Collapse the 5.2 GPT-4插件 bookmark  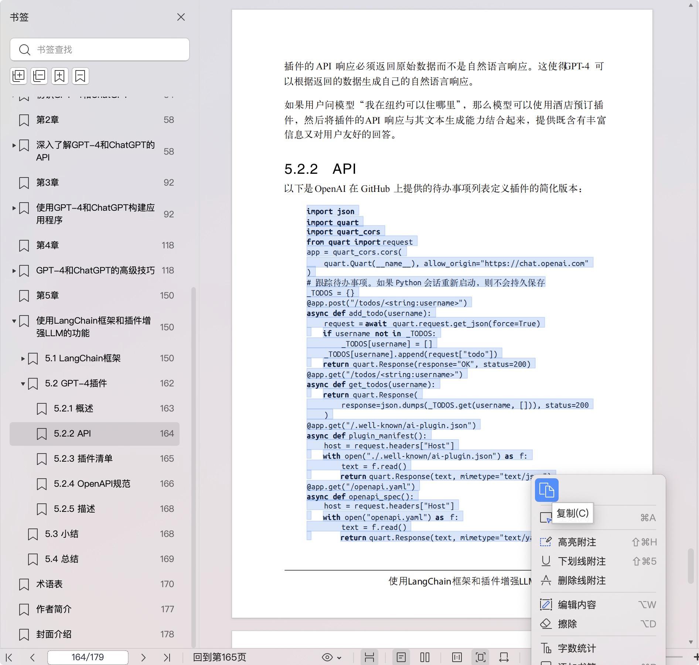23,384
